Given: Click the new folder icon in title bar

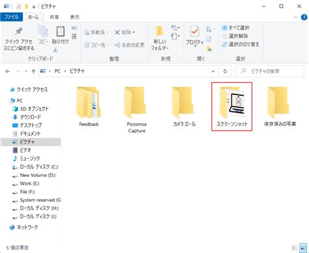Looking at the screenshot, I should pos(27,7).
